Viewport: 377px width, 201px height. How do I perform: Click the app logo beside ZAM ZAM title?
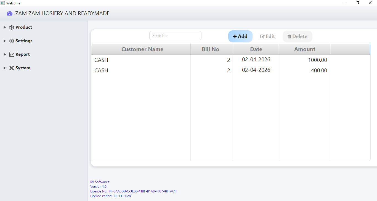(x=10, y=13)
